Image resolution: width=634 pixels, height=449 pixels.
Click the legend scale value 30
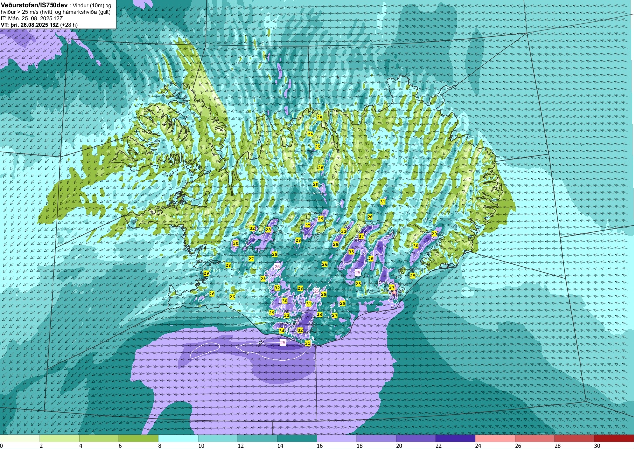(x=597, y=446)
